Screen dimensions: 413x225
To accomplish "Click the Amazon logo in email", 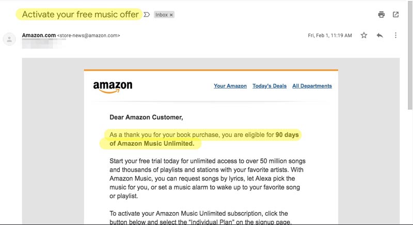I will pos(113,87).
